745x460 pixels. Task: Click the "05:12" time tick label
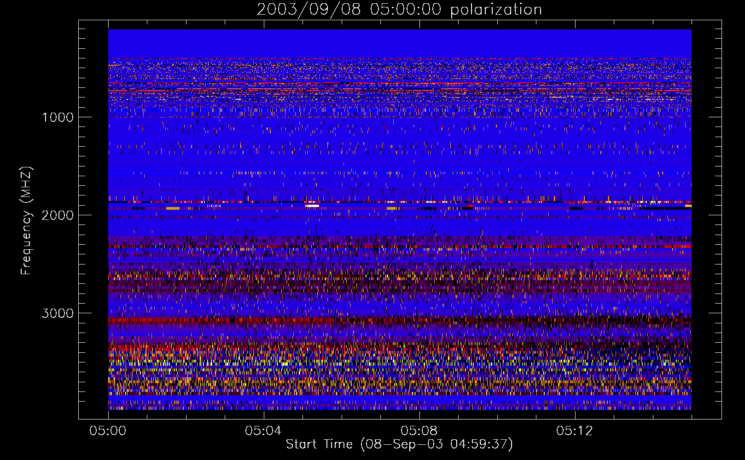click(575, 431)
